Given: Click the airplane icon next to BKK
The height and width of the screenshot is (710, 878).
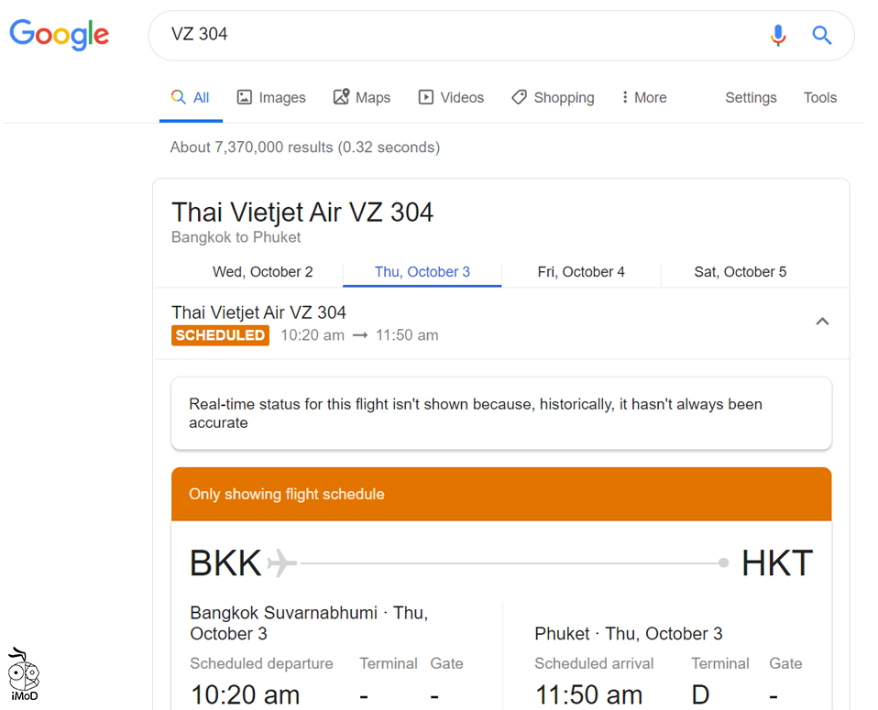Looking at the screenshot, I should 282,563.
